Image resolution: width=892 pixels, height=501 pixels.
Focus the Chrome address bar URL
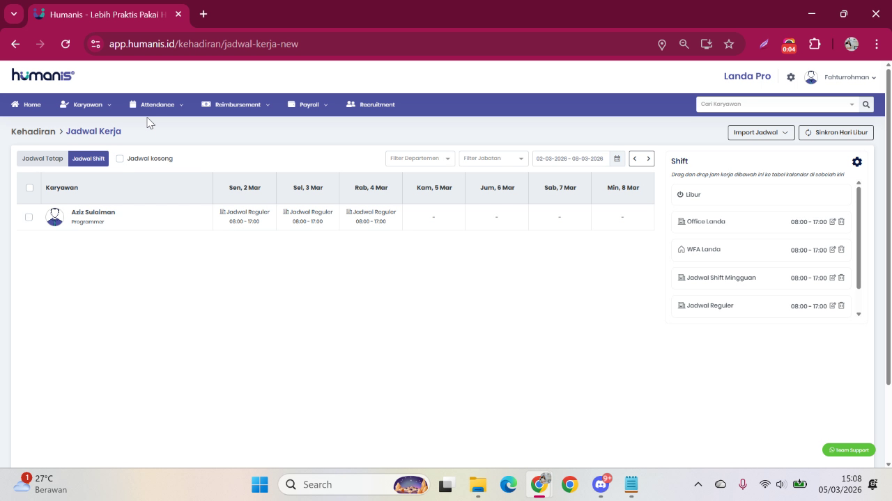[203, 44]
